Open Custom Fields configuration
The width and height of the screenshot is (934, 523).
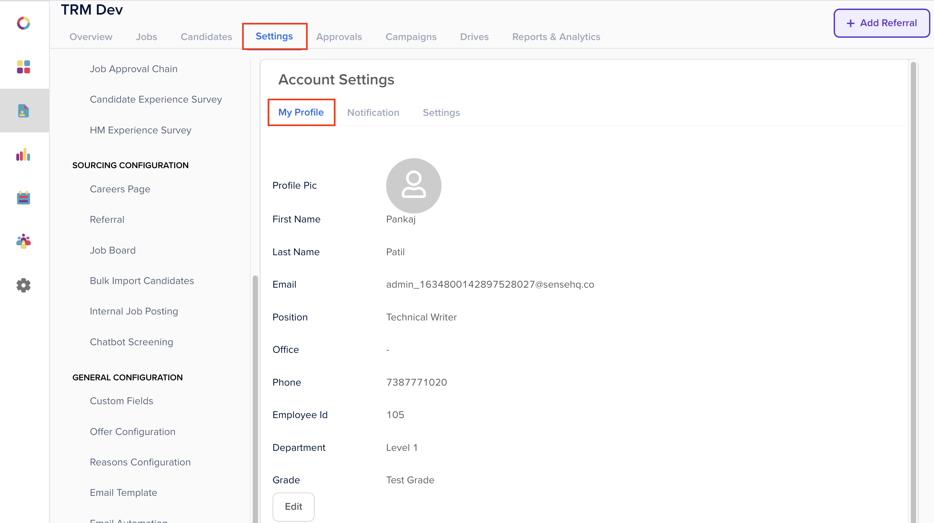pos(121,401)
